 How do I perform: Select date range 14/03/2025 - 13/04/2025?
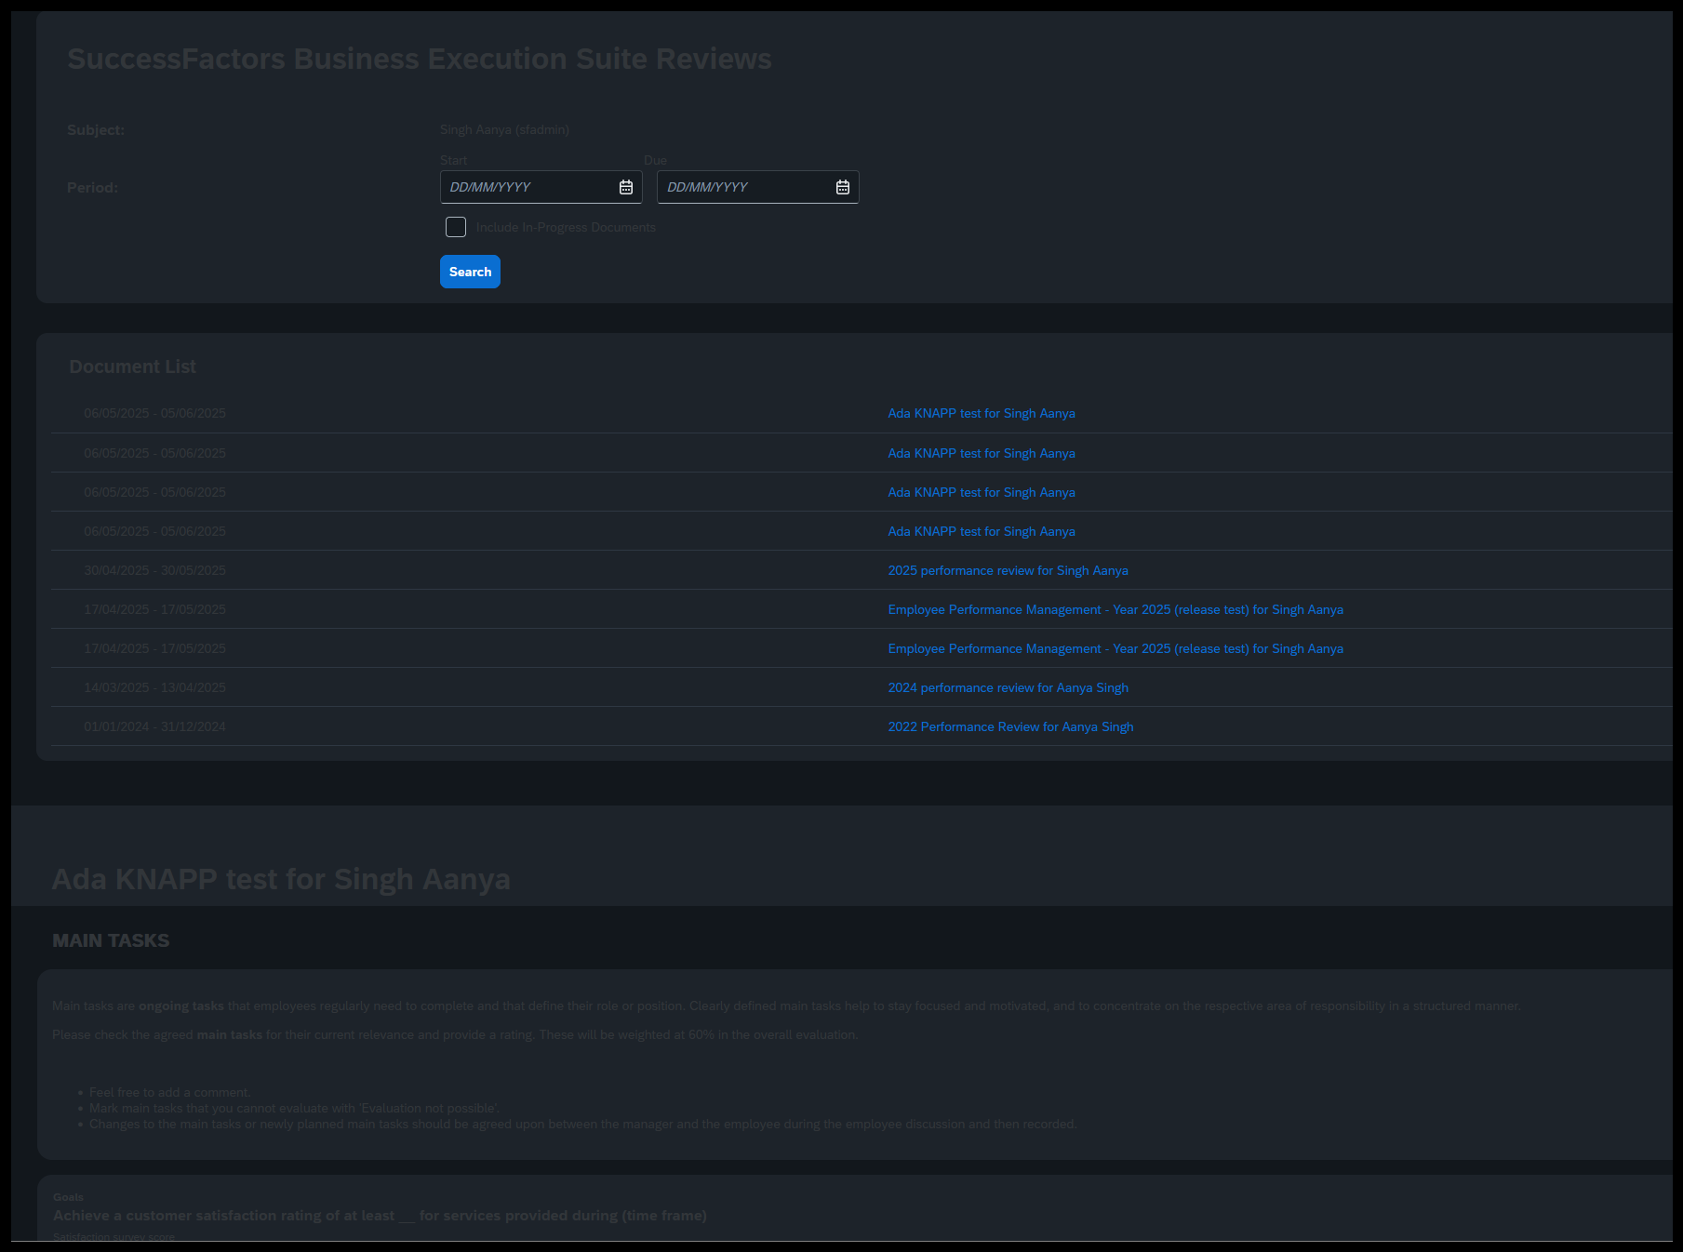154,687
